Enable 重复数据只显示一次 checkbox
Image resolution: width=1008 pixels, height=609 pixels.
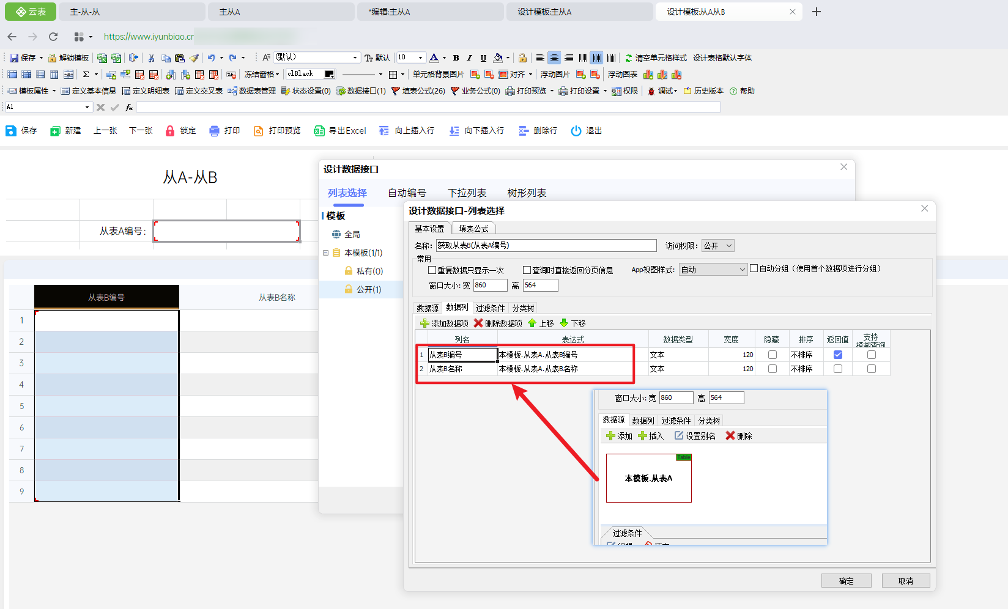tap(432, 270)
